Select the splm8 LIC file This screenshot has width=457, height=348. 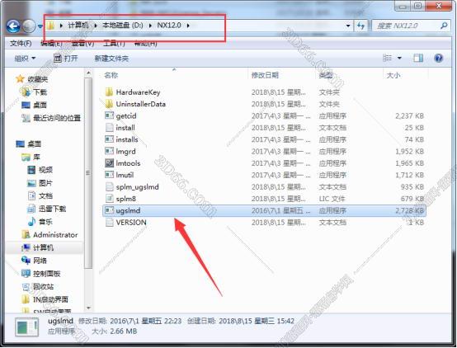coord(264,199)
